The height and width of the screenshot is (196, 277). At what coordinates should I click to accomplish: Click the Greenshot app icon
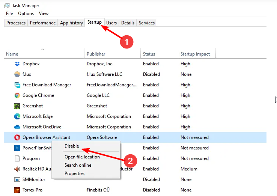pyautogui.click(x=17, y=106)
